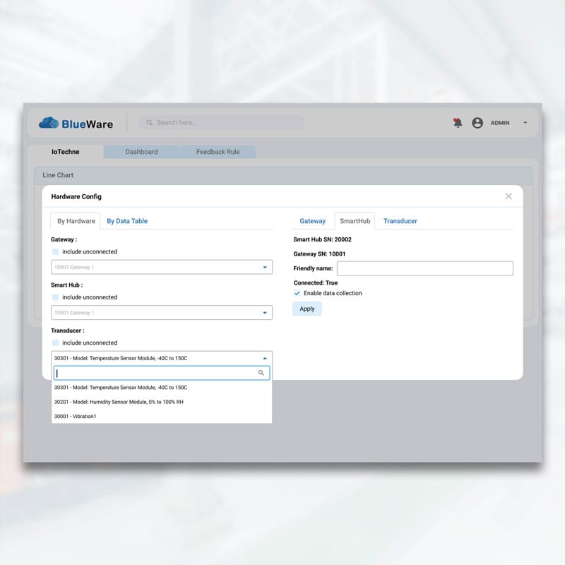Click the Apply button
This screenshot has width=565, height=565.
point(307,309)
